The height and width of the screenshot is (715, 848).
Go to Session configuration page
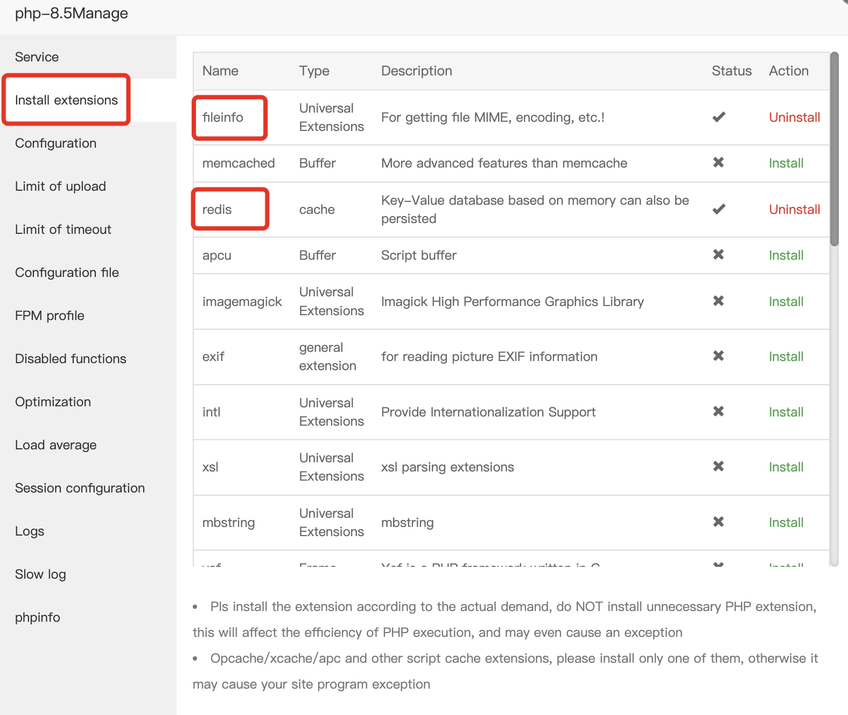tap(80, 488)
